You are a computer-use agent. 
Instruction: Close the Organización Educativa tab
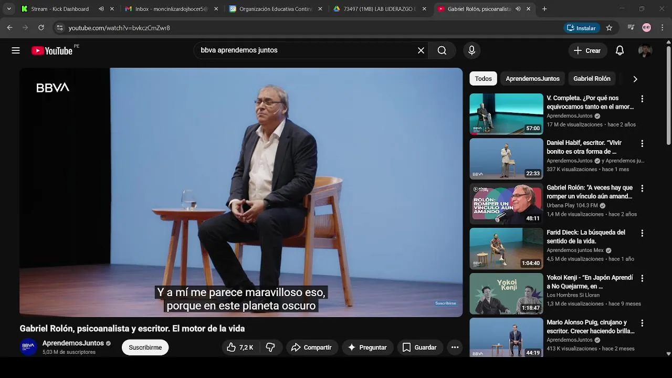point(320,9)
